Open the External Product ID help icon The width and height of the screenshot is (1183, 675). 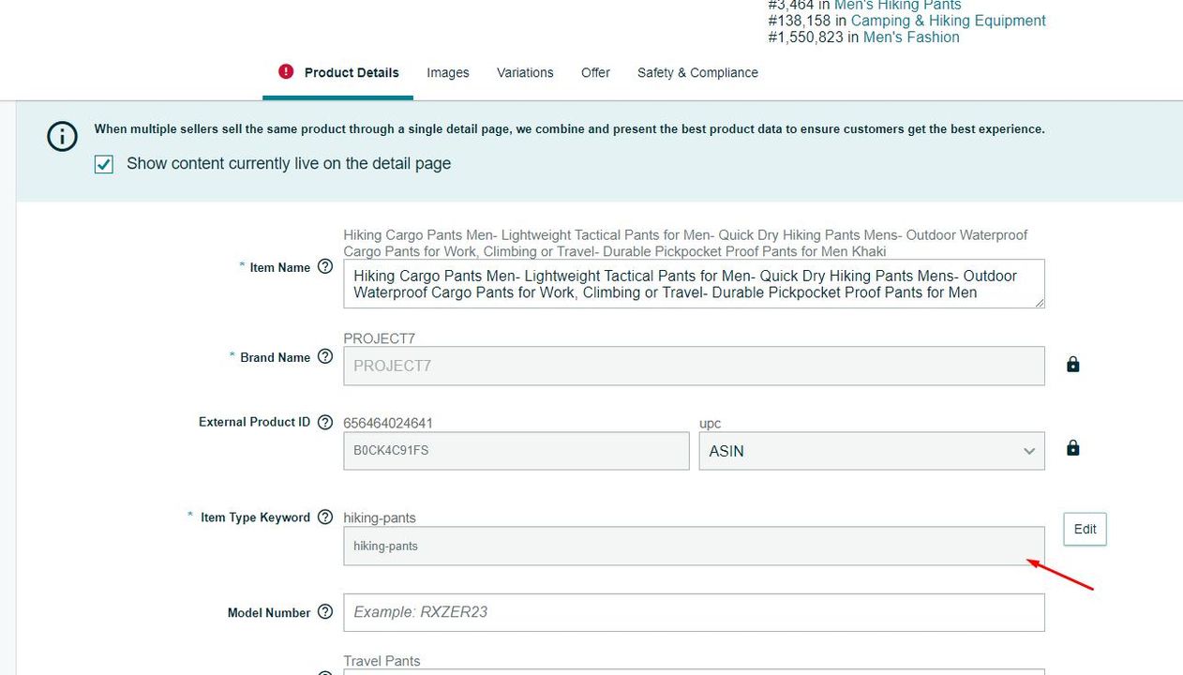click(x=325, y=422)
